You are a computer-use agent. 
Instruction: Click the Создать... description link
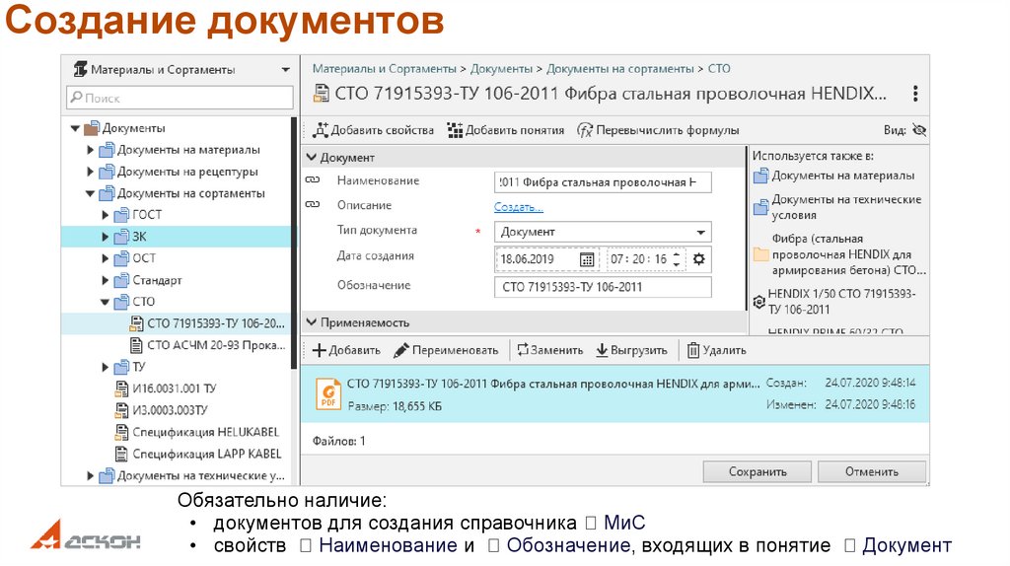tap(519, 207)
